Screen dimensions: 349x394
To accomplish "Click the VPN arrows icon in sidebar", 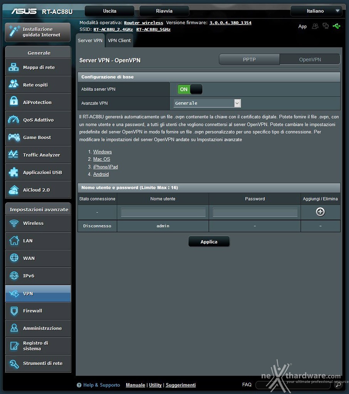I will click(x=14, y=293).
